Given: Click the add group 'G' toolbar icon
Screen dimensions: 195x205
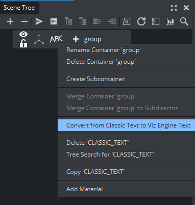Looking at the screenshot, I should (x=127, y=21).
